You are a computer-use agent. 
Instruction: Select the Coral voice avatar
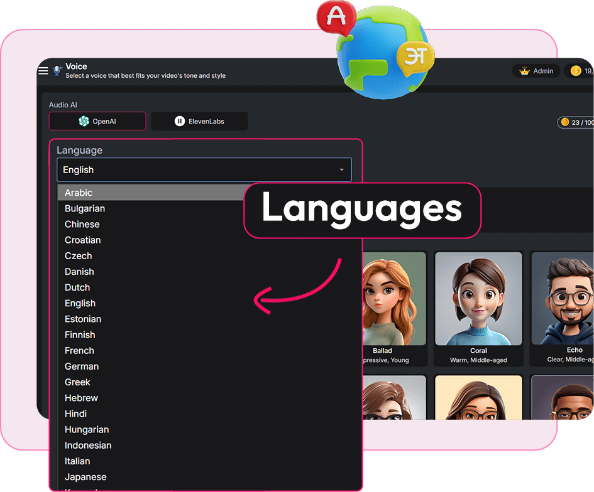click(478, 299)
